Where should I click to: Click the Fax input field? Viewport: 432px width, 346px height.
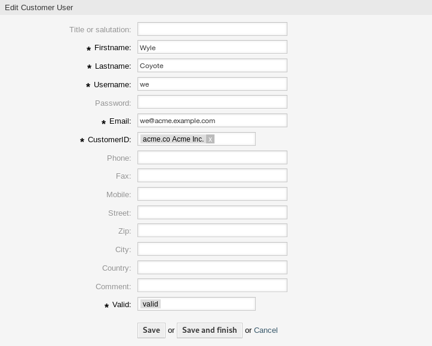point(213,176)
